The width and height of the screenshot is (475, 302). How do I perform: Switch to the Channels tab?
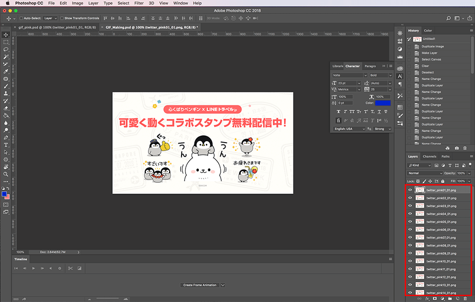point(429,156)
